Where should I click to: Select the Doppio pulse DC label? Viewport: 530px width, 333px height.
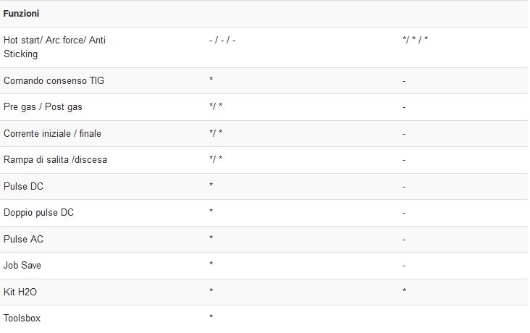38,213
